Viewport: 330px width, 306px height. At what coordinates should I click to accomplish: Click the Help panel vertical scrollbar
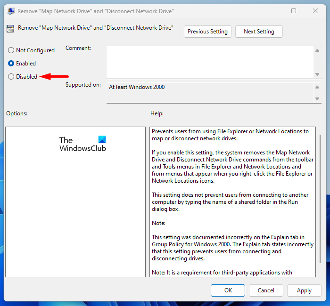click(x=320, y=199)
